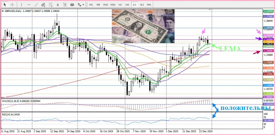Switch to M15 timeframe

(105, 5)
